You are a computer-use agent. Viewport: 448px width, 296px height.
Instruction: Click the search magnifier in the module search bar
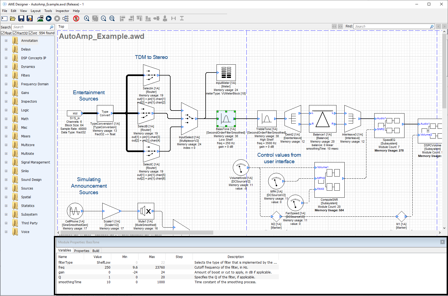point(51,27)
